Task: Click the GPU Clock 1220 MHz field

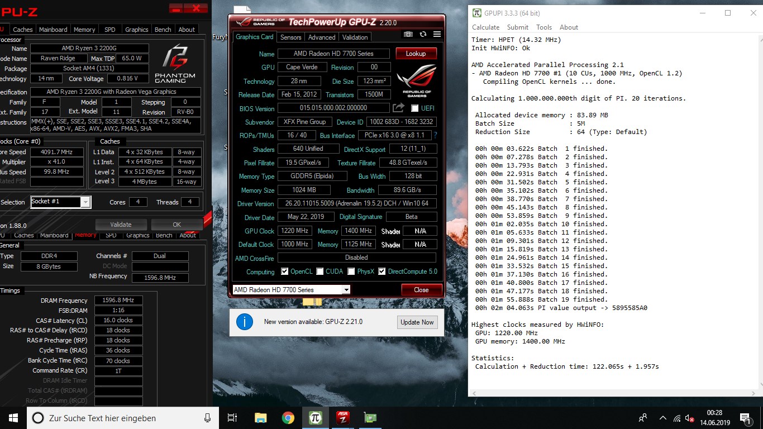Action: pyautogui.click(x=295, y=231)
